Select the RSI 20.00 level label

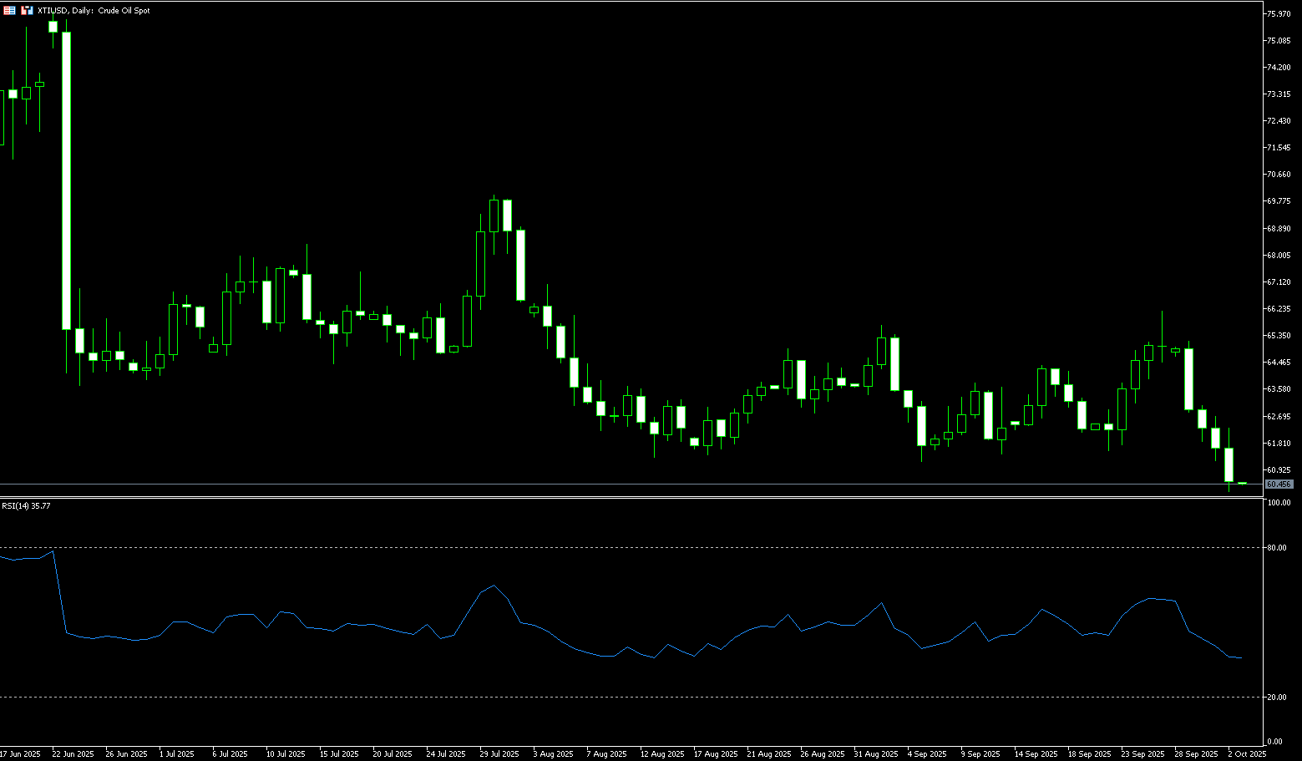[x=1276, y=698]
